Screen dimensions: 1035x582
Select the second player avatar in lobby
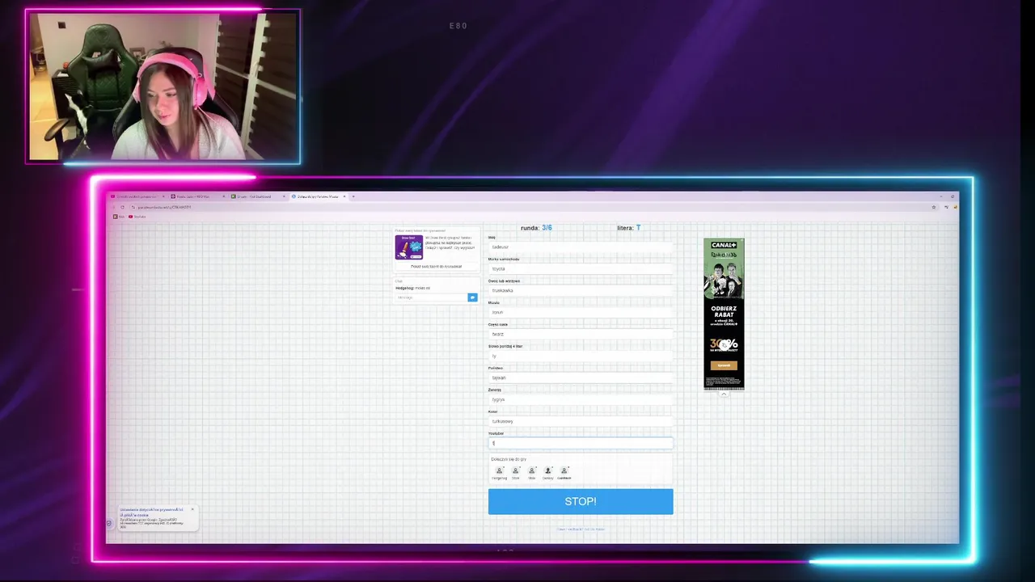pyautogui.click(x=515, y=471)
